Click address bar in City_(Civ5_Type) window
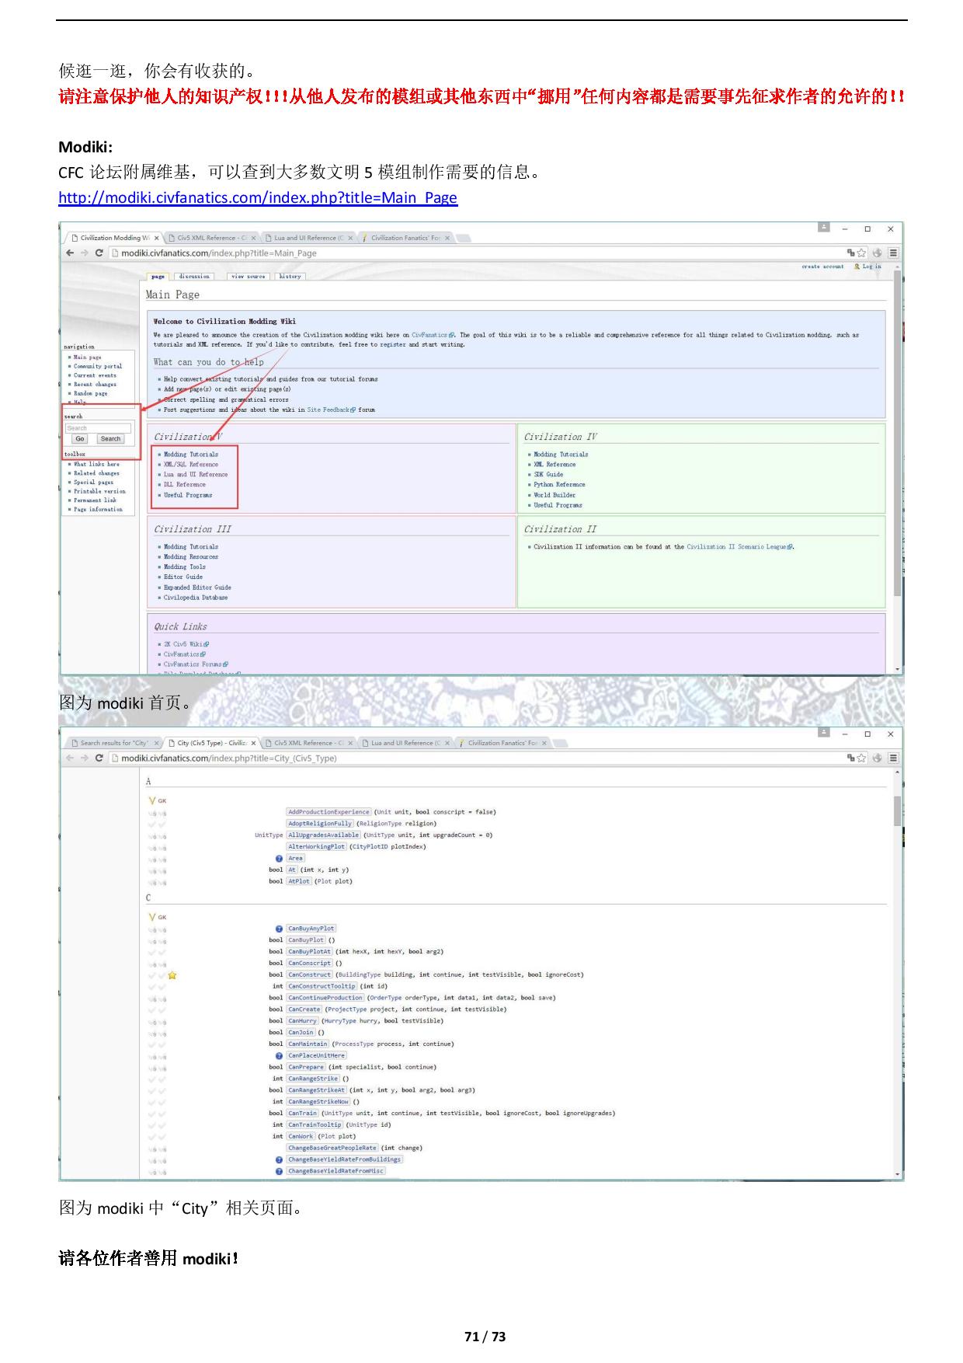Image resolution: width=963 pixels, height=1363 pixels. pyautogui.click(x=474, y=758)
